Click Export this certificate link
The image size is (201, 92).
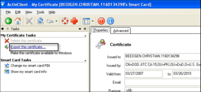28,47
